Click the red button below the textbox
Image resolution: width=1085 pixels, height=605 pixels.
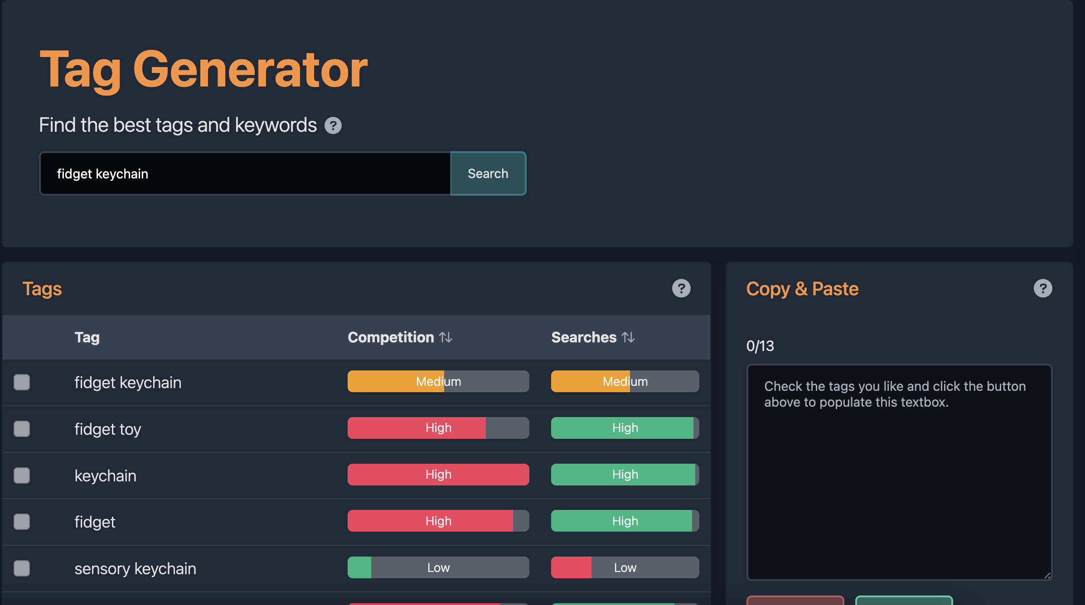tap(795, 600)
